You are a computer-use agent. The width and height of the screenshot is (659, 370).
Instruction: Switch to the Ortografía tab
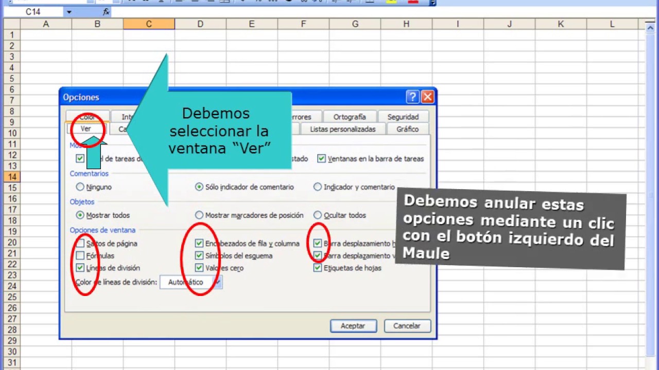click(350, 117)
